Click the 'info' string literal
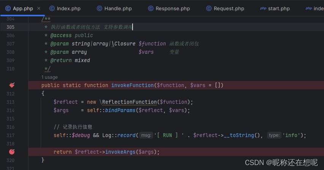 coord(291,136)
